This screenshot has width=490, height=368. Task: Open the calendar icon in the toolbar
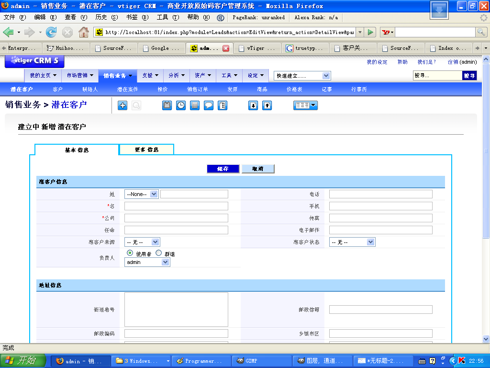(167, 105)
